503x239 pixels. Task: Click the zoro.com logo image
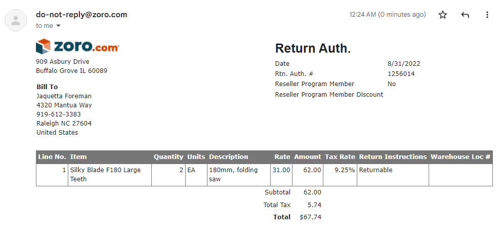(77, 47)
